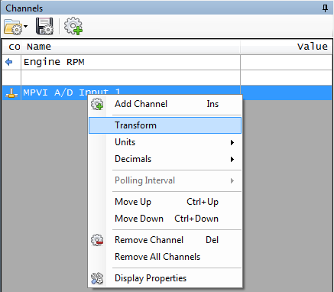The image size is (334, 292).
Task: Expand the open config dropdown arrow
Action: pos(25,26)
